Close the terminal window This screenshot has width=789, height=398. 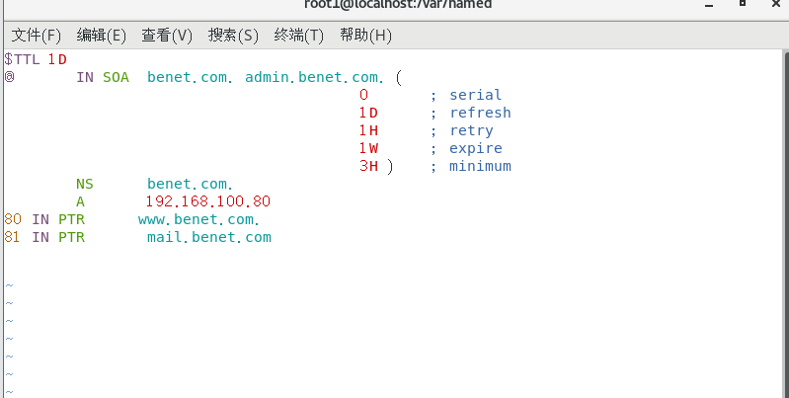[776, 4]
